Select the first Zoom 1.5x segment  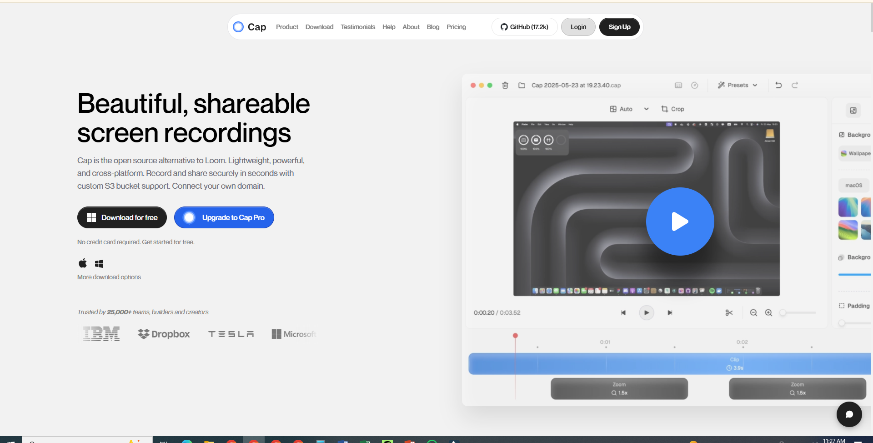click(619, 388)
